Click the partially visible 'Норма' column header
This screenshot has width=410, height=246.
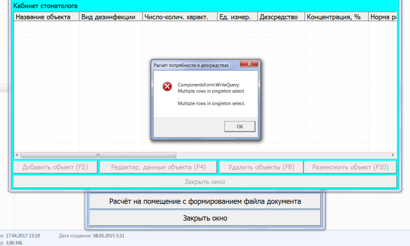[383, 17]
